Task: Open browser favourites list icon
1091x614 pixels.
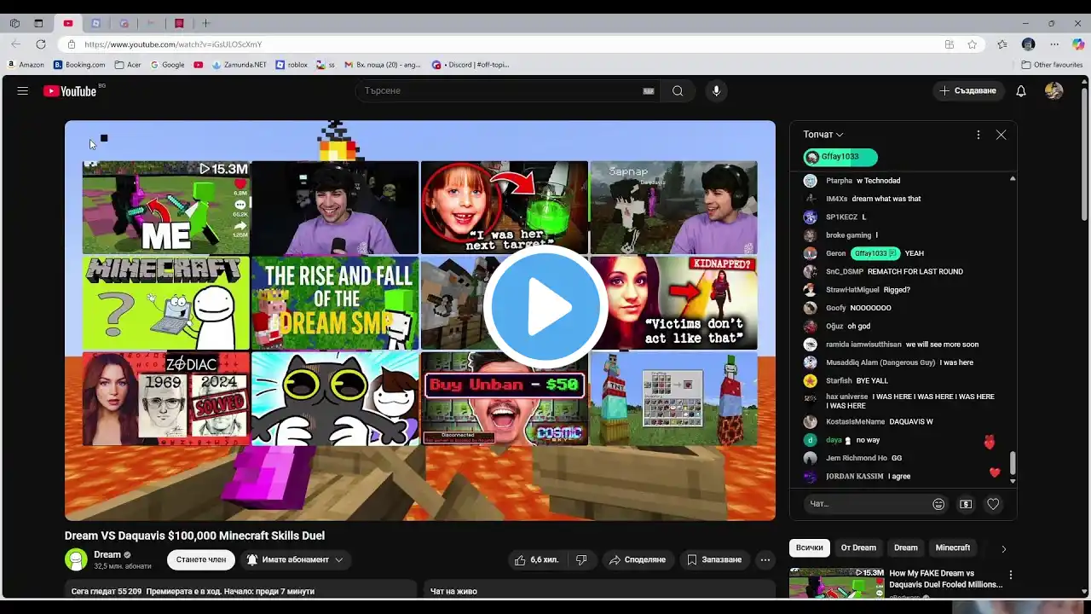Action: click(1002, 44)
